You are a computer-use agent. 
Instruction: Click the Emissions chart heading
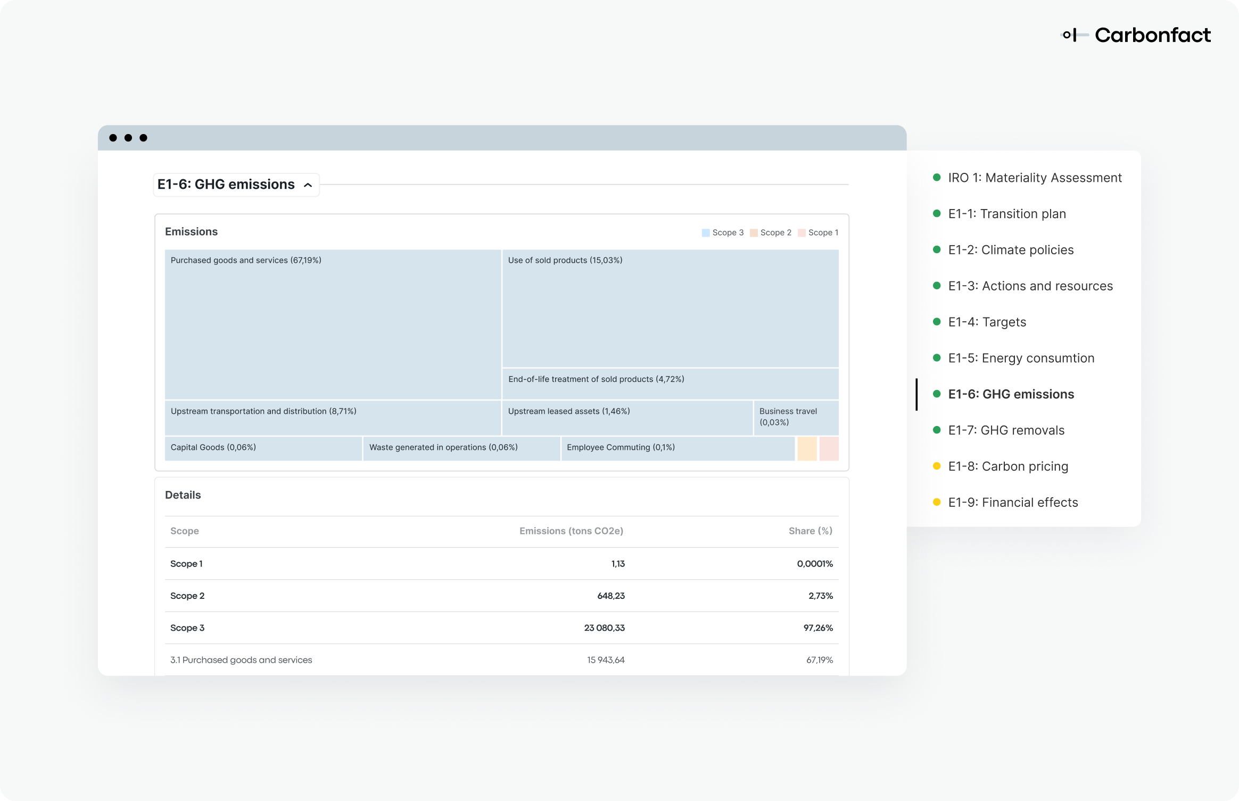192,232
